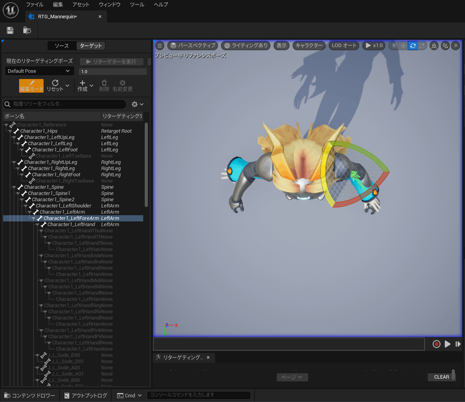Viewport: 465px width, 402px height.
Task: Click the x1.0 playback speed button
Action: (374, 46)
